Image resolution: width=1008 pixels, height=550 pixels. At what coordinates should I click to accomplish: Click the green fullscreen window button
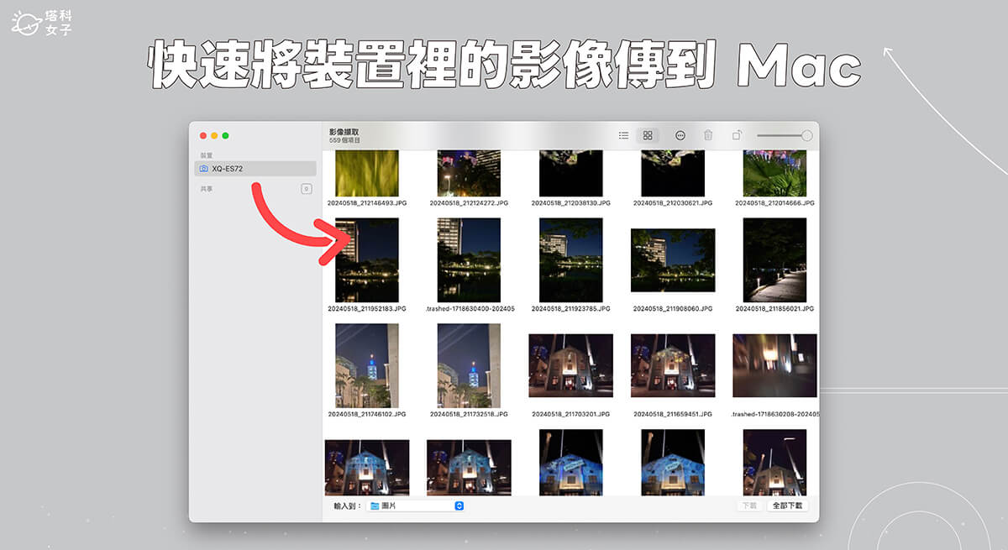tap(225, 135)
